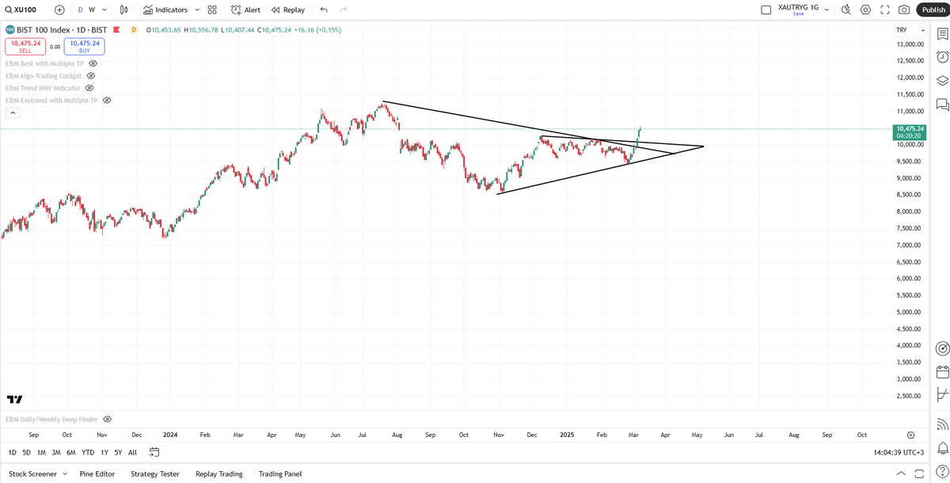Open object tree layers icon in sidebar
This screenshot has width=950, height=483.
click(x=942, y=81)
